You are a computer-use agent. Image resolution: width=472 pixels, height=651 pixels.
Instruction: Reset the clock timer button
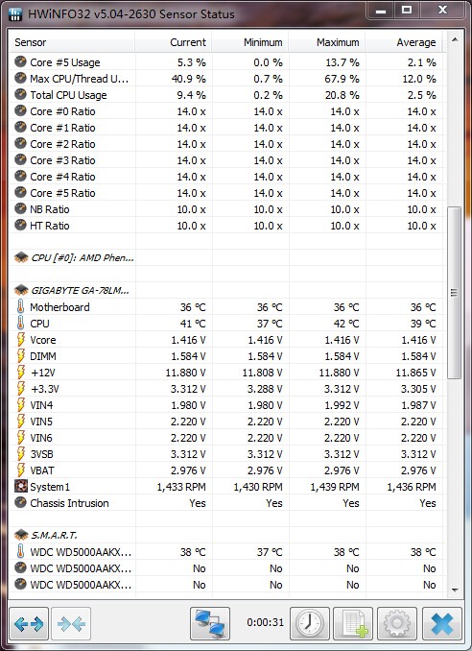pyautogui.click(x=310, y=623)
